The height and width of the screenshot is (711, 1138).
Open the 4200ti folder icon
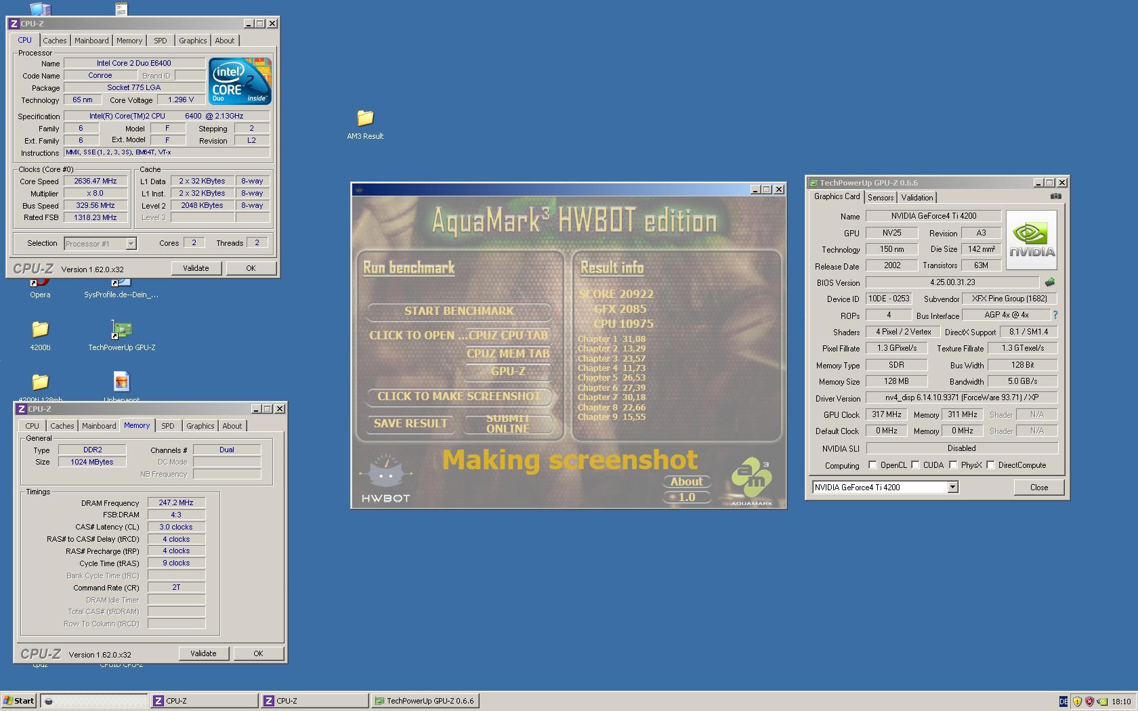40,329
